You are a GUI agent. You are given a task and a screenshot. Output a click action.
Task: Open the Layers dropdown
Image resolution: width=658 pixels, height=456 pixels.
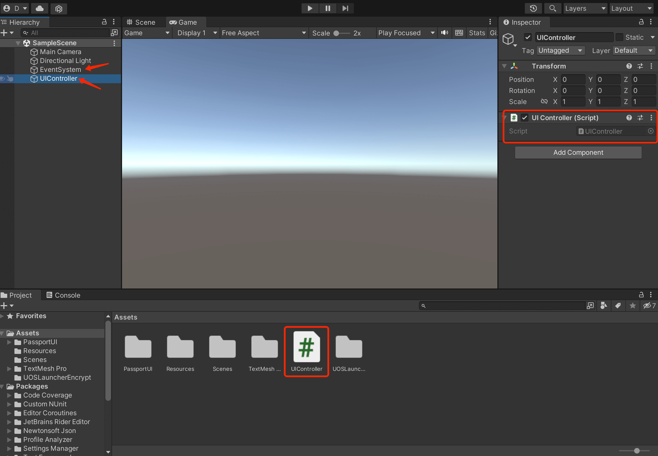pyautogui.click(x=585, y=9)
